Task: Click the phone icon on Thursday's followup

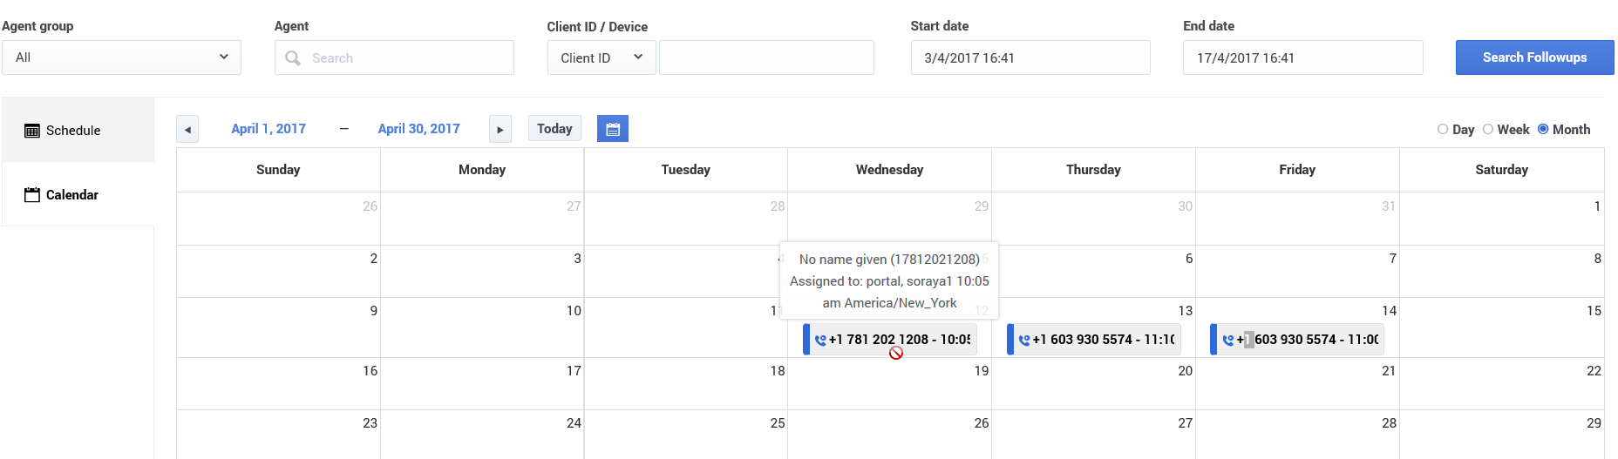Action: [1024, 340]
